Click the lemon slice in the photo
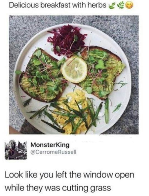149x196 pixels. [x=74, y=70]
